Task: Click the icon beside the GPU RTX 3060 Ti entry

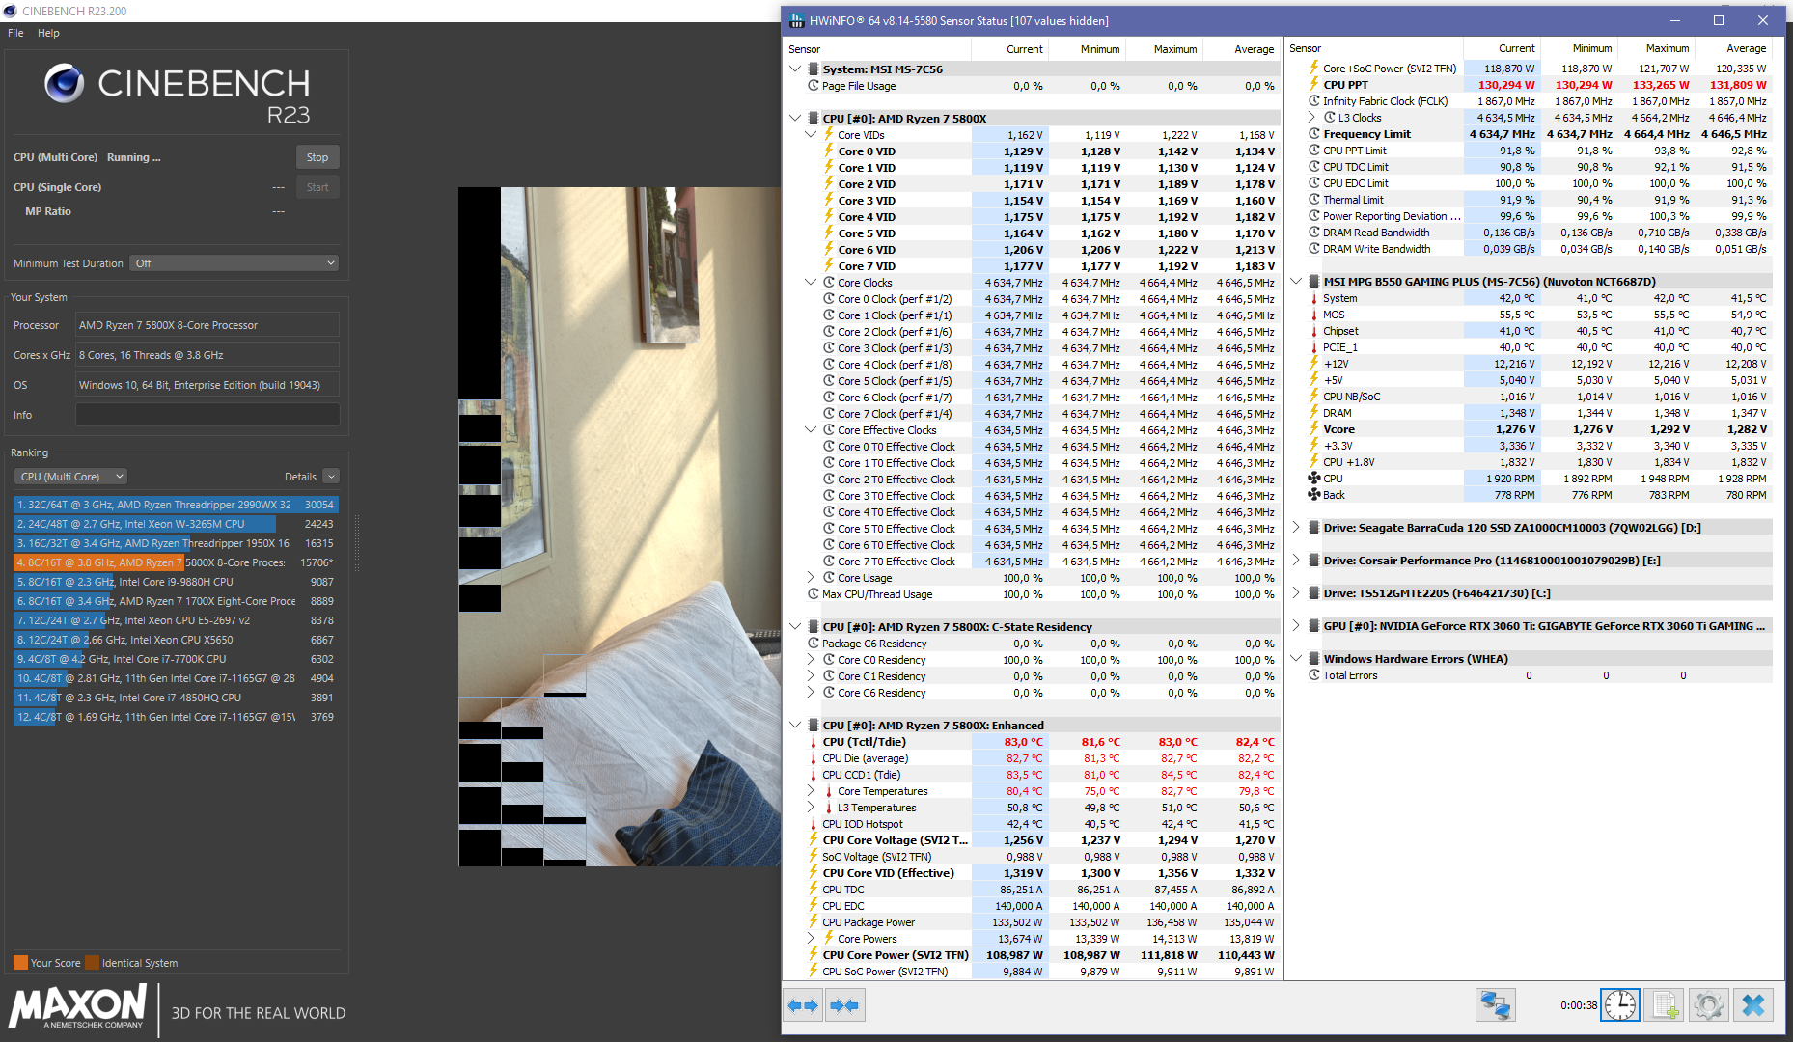Action: [x=1313, y=626]
